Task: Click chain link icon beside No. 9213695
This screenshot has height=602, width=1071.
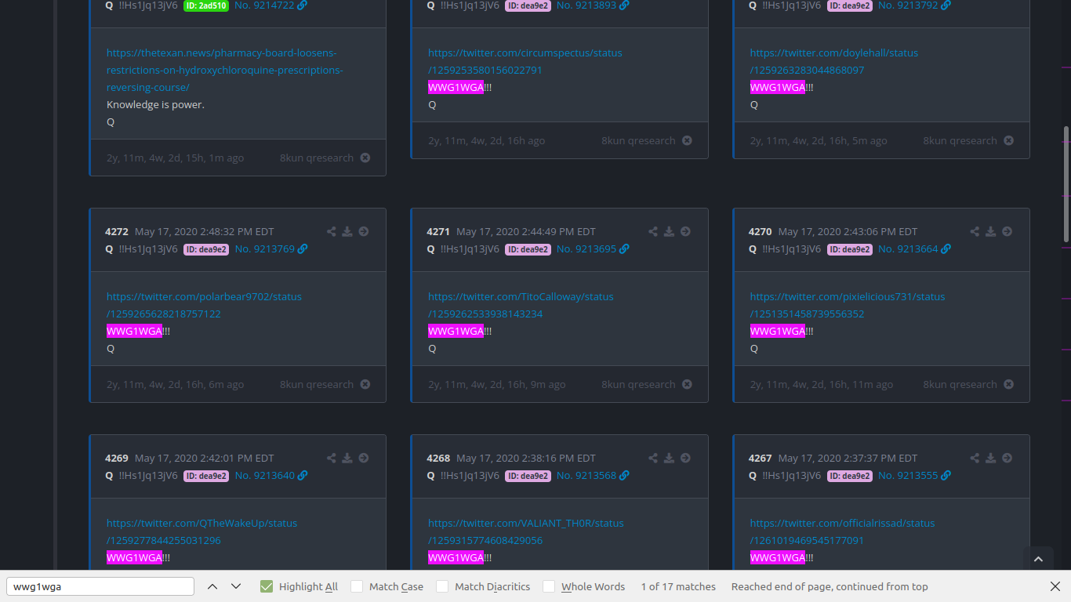Action: coord(624,248)
